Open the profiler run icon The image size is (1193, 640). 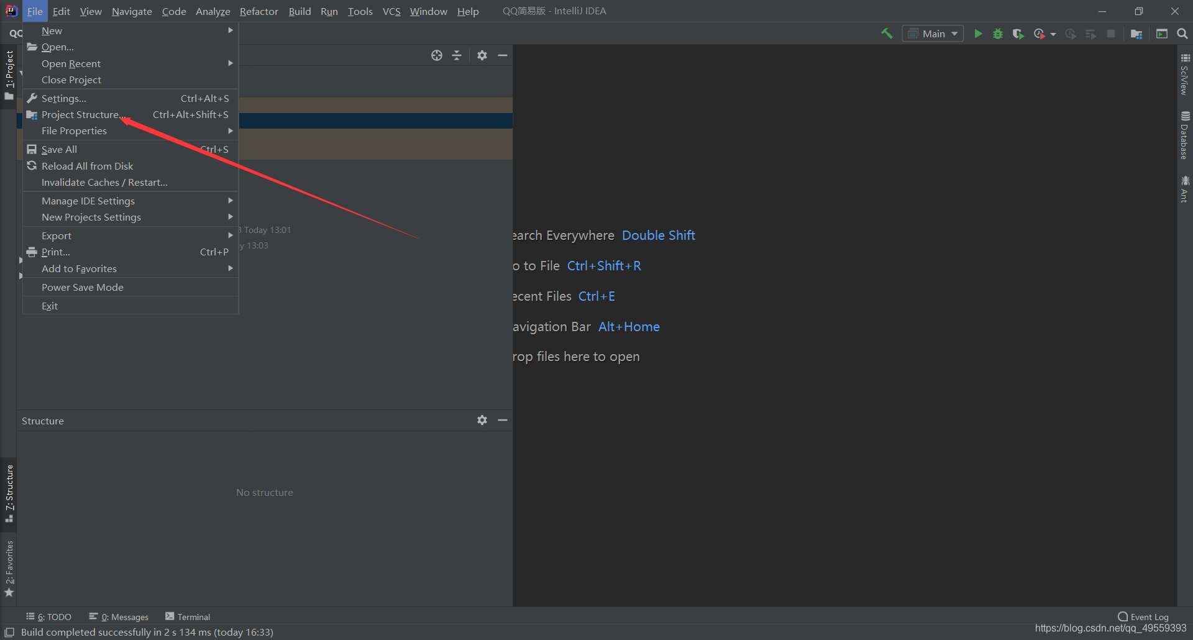(x=1039, y=34)
